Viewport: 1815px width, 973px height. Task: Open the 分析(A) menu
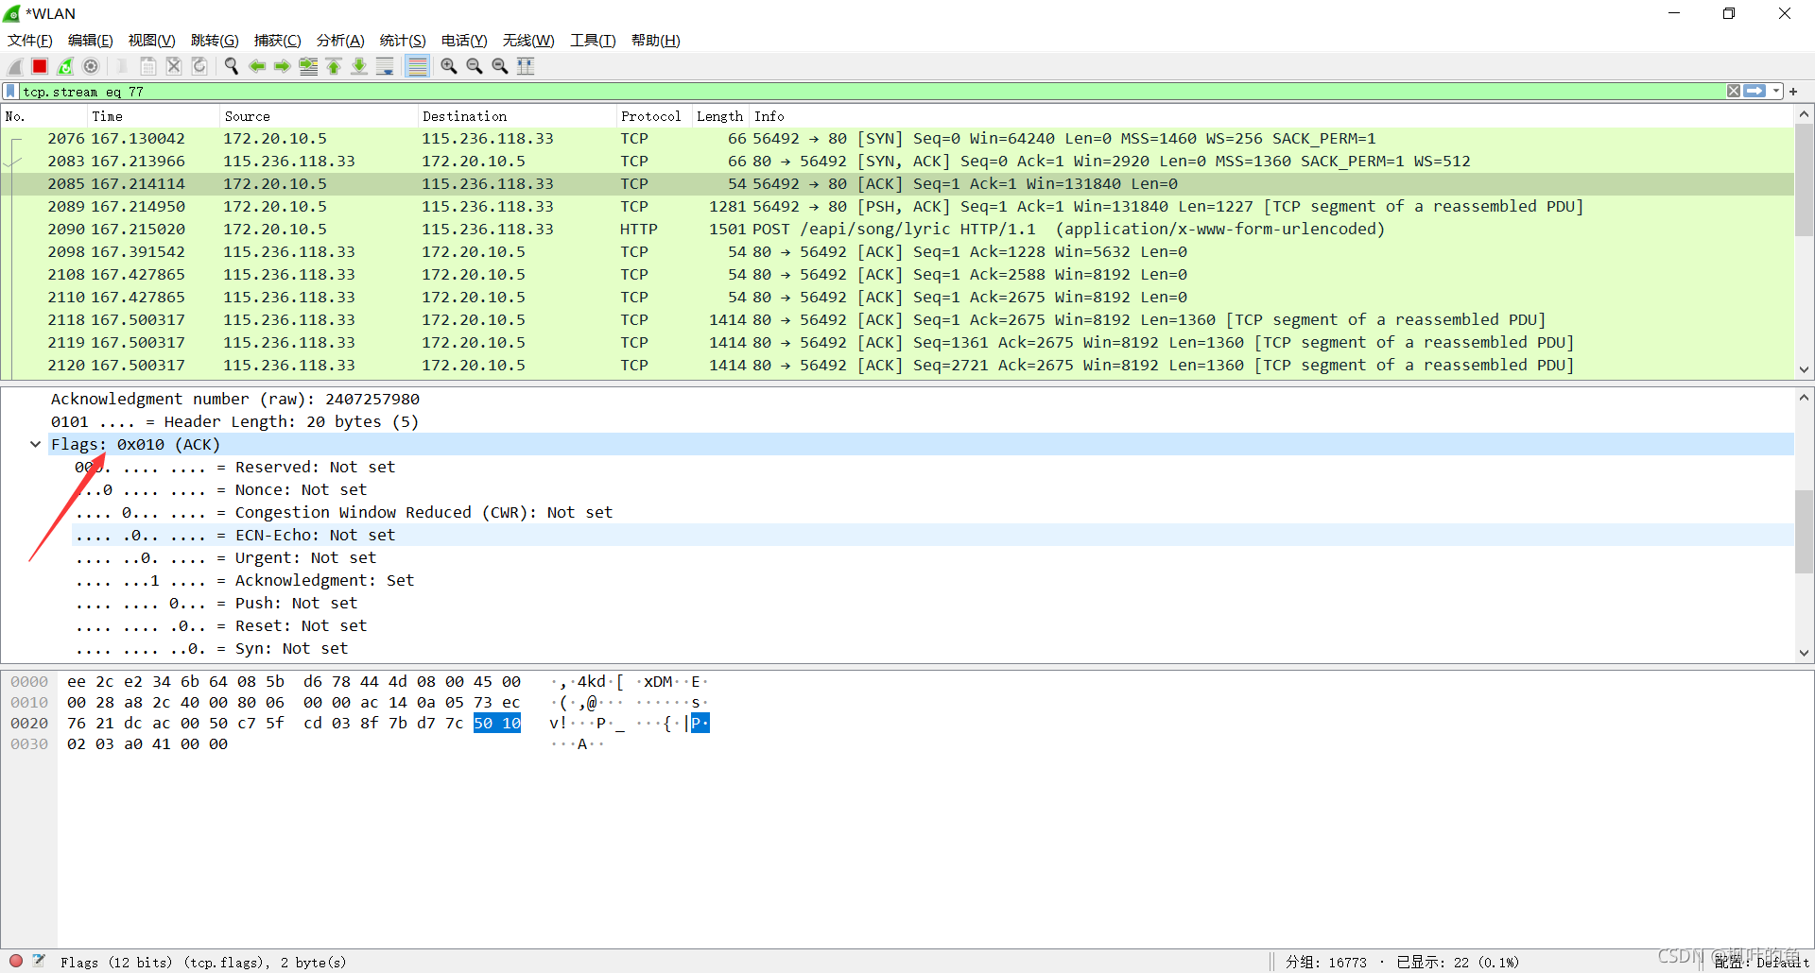pos(339,41)
